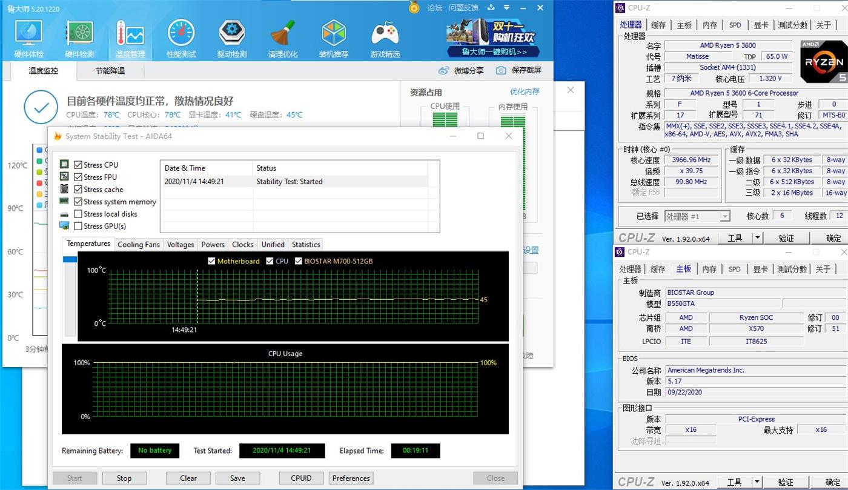Click the gold medal icon in Lu Master title bar
Viewport: 848px width, 490px height.
point(414,7)
